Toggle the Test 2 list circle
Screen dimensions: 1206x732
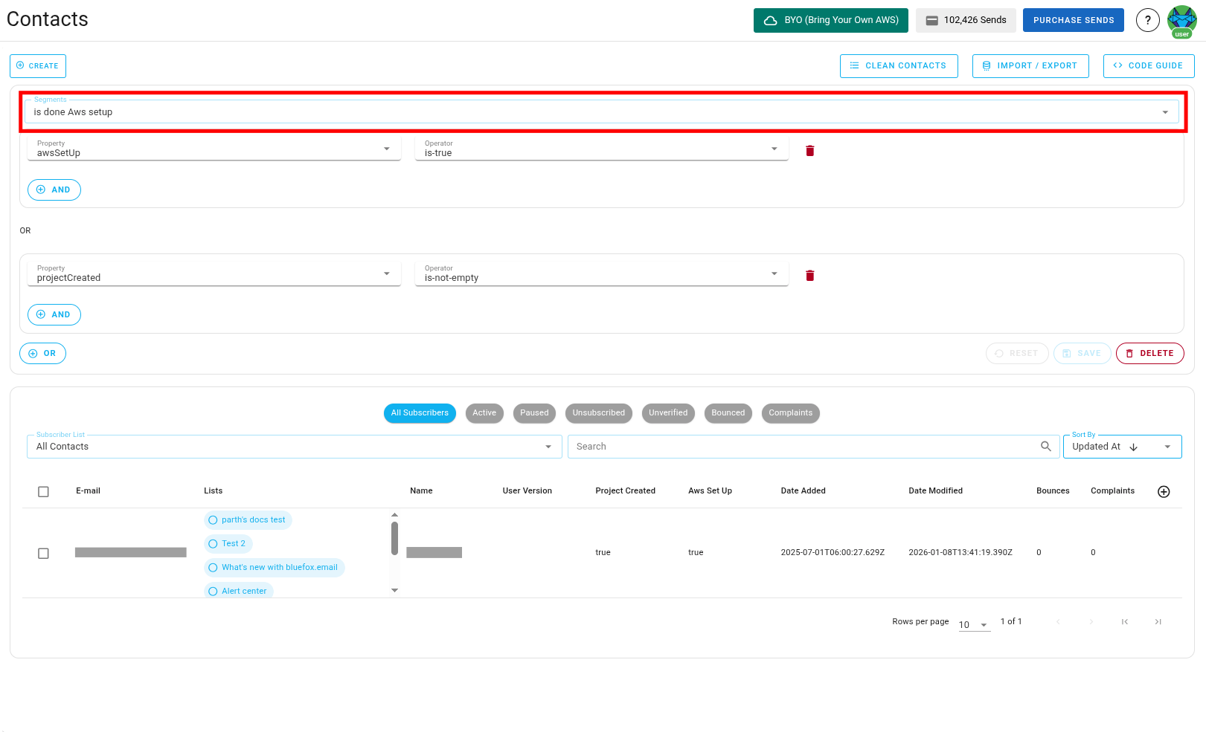click(x=214, y=543)
